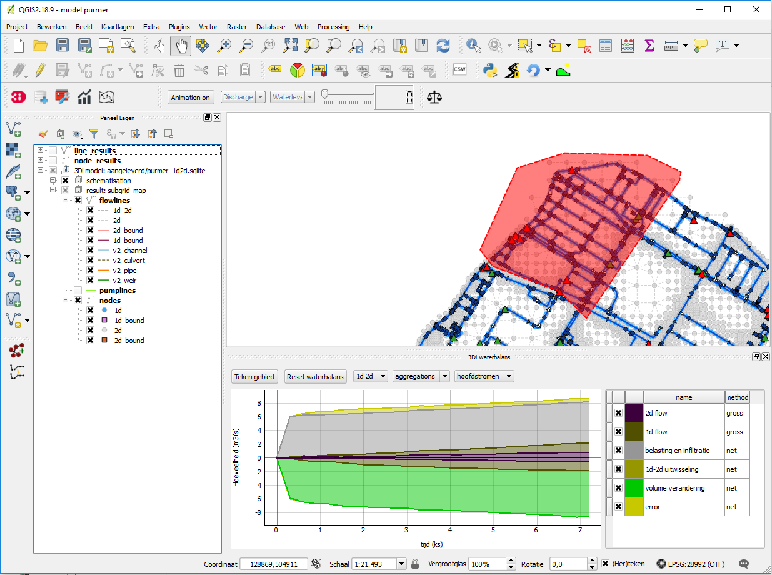Open the Vector menu

208,27
